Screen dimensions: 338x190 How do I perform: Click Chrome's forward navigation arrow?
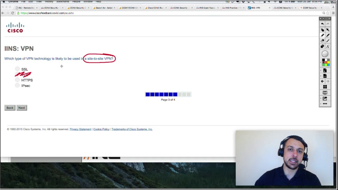coord(7,13)
